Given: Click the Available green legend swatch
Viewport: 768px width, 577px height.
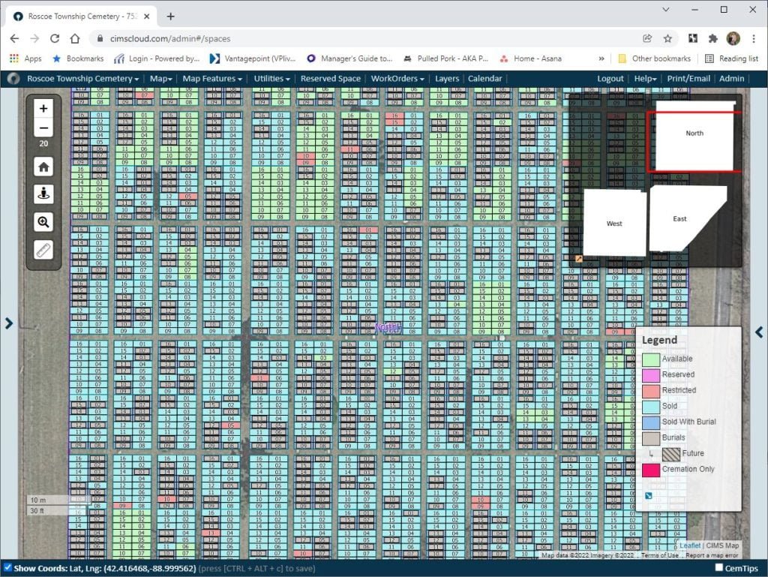Looking at the screenshot, I should click(x=650, y=359).
